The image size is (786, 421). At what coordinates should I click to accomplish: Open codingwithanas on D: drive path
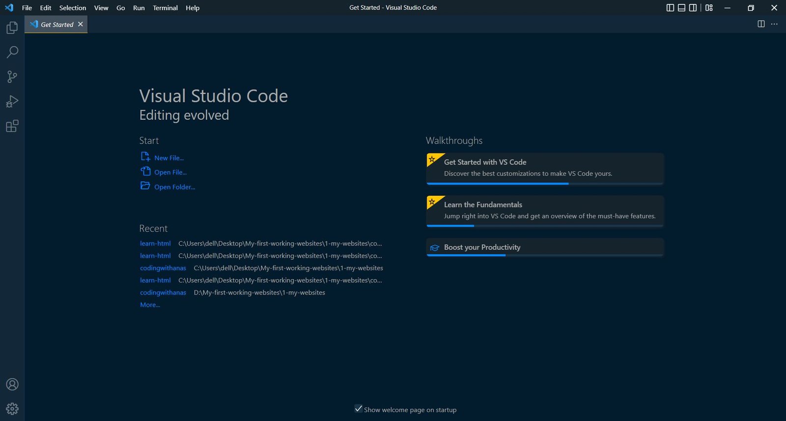[x=163, y=292]
